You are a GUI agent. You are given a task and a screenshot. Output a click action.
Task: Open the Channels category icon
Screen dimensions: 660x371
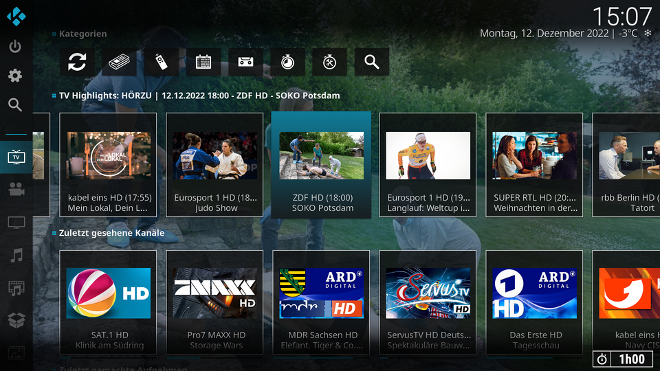tap(119, 62)
